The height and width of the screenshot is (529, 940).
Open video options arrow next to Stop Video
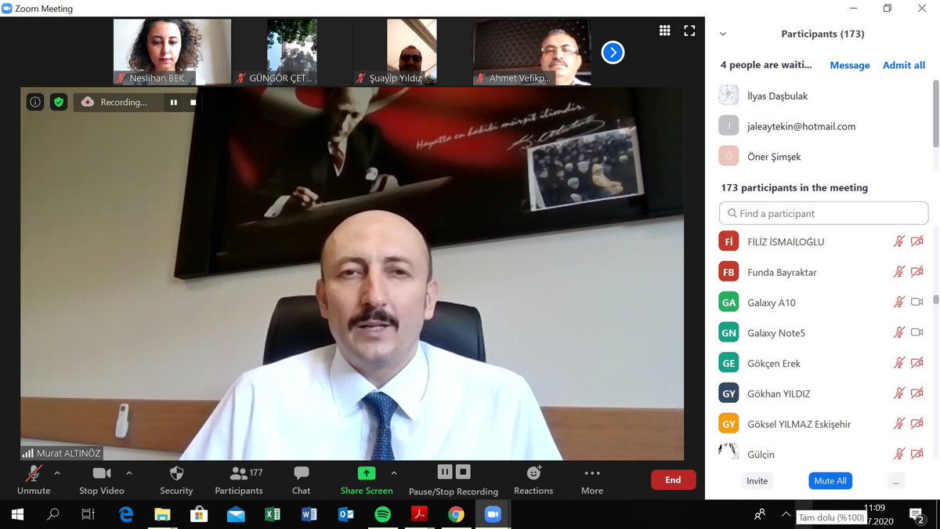129,473
